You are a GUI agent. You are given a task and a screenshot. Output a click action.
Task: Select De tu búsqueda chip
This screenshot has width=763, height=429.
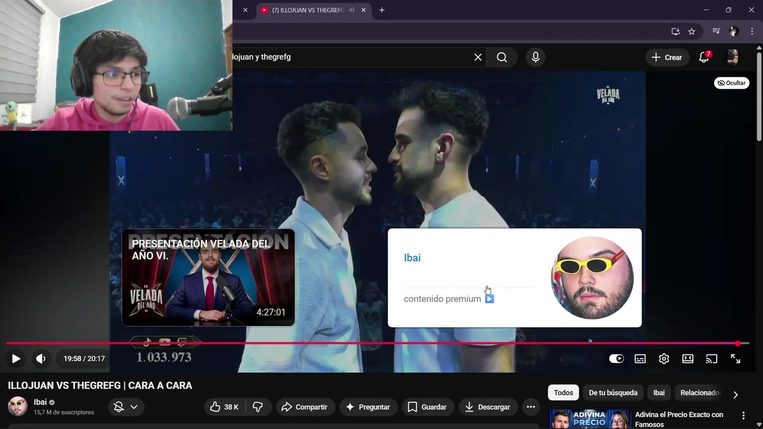(613, 393)
